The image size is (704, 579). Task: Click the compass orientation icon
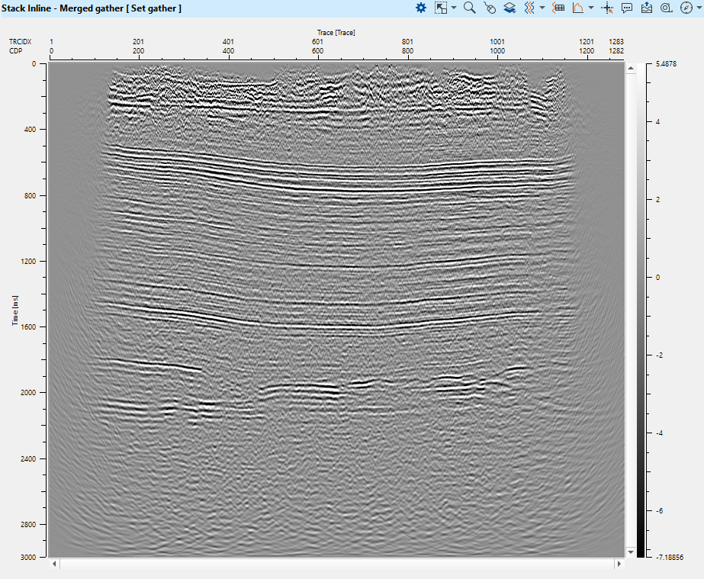pyautogui.click(x=686, y=8)
